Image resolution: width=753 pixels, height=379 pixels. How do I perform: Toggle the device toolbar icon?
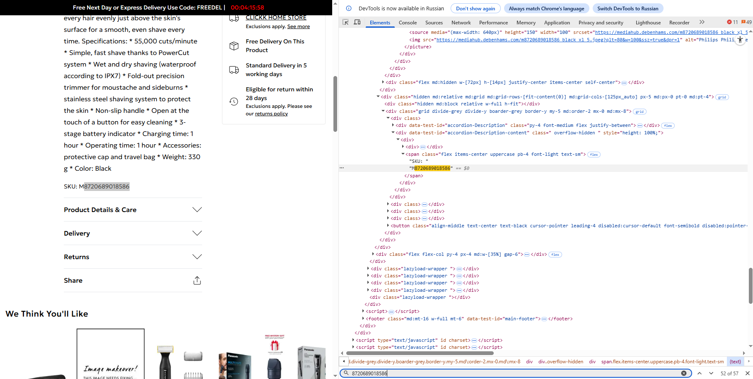(x=357, y=22)
